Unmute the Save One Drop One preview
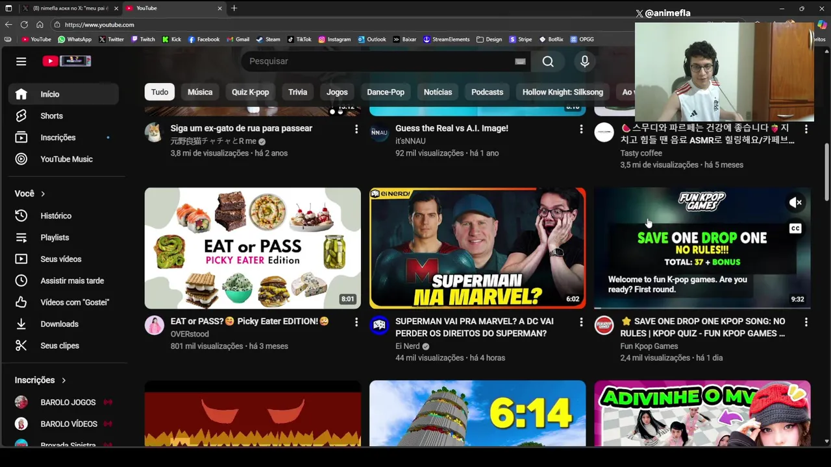This screenshot has height=467, width=831. [795, 203]
